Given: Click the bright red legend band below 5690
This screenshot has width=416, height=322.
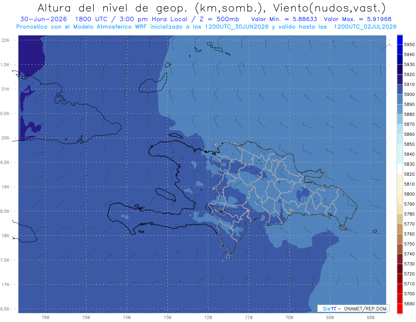Looking at the screenshot, I should pos(400,308).
